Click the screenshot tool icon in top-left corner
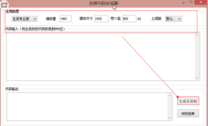The height and width of the screenshot is (126, 208). (x=5, y=5)
